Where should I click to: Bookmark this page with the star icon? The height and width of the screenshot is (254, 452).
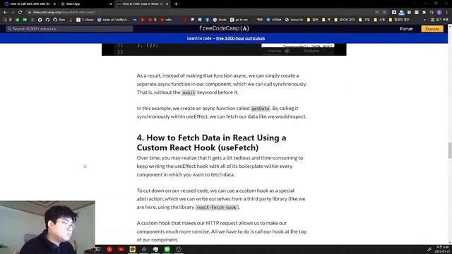pos(384,13)
